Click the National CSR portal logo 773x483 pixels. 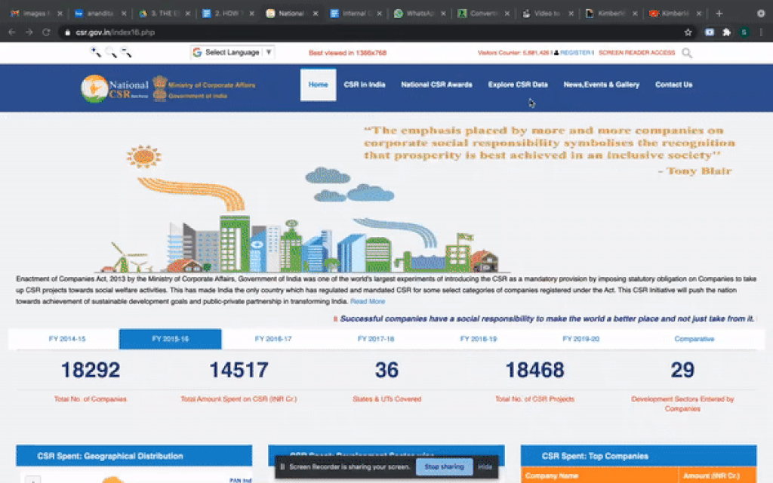pyautogui.click(x=115, y=88)
